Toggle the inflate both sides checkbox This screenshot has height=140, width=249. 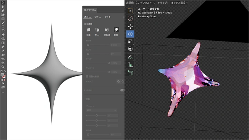(87, 76)
